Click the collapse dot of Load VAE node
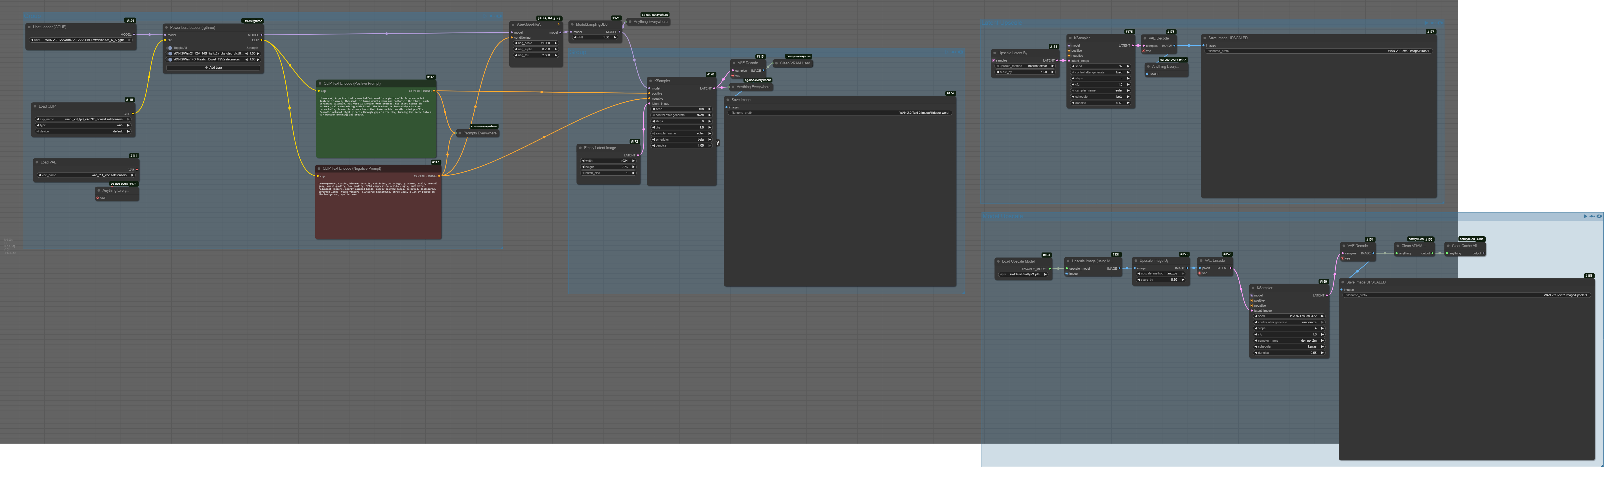Viewport: 1620px width, 493px height. pos(37,162)
